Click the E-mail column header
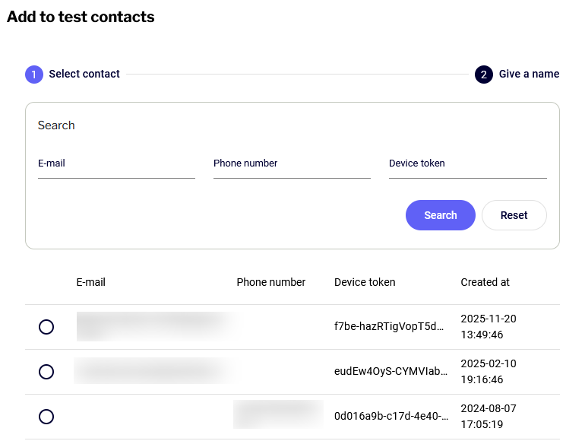585x441 pixels. [x=91, y=282]
